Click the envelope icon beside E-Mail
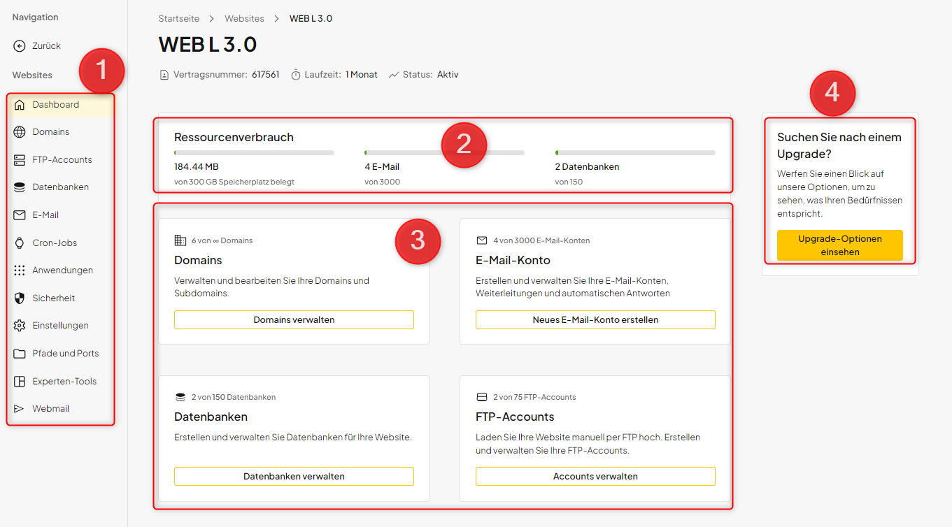The width and height of the screenshot is (952, 527). [20, 215]
